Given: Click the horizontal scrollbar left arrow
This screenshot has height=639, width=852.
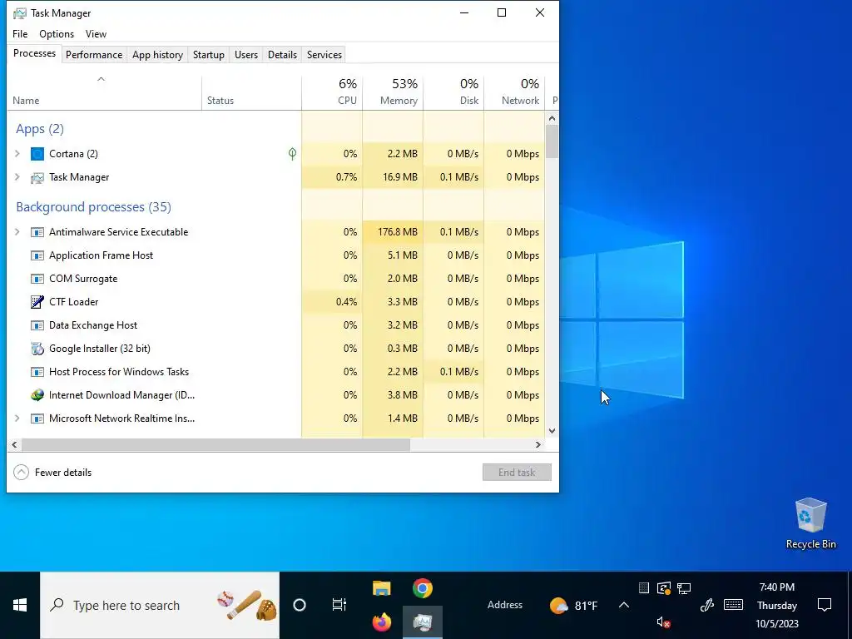Looking at the screenshot, I should pos(14,444).
